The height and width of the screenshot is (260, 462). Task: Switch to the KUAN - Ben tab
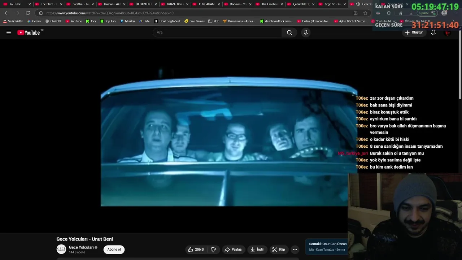click(174, 4)
